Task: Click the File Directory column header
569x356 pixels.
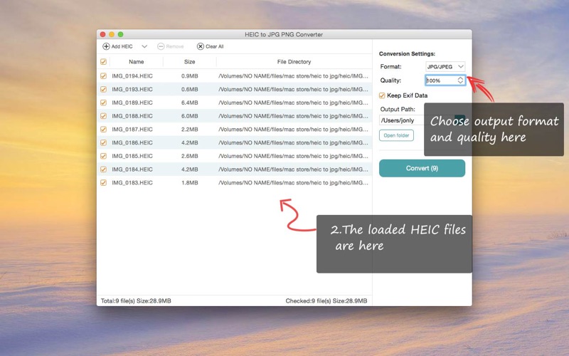Action: pos(294,62)
